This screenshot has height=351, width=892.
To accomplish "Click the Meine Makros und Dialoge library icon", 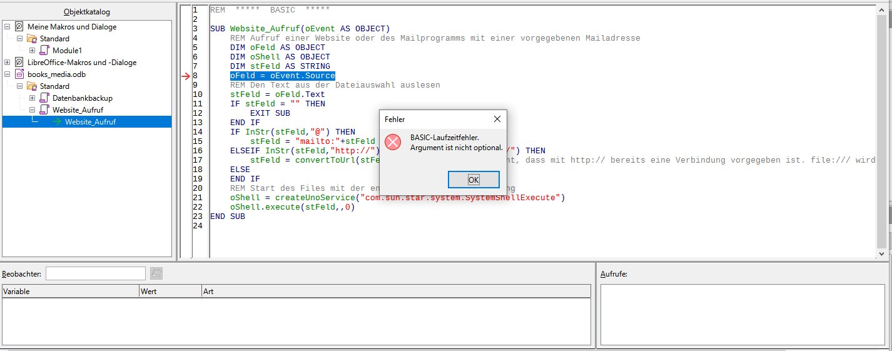I will [x=19, y=27].
